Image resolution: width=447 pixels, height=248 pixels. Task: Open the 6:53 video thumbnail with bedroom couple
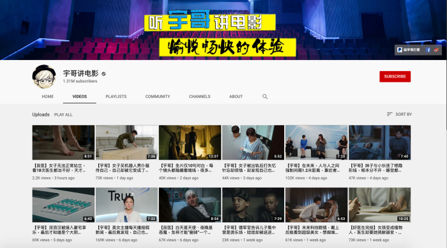pyautogui.click(x=317, y=205)
